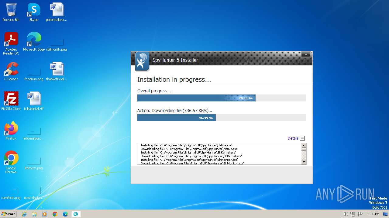Select log line 'Installing file ...Native.exe'
Screen dimensions: 389x218
[186, 145]
